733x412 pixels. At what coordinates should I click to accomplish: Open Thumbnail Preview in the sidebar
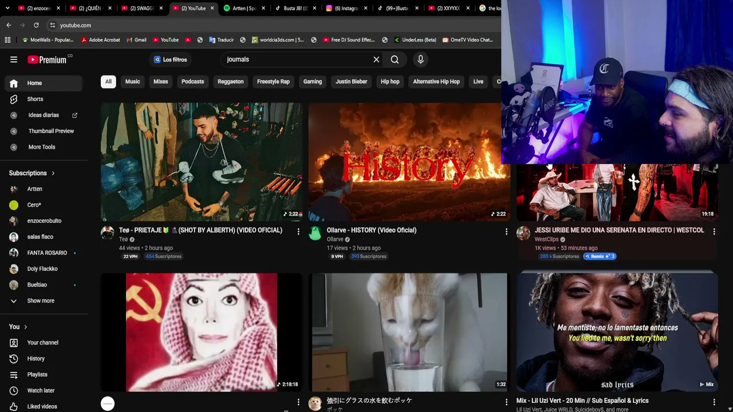[x=44, y=131]
